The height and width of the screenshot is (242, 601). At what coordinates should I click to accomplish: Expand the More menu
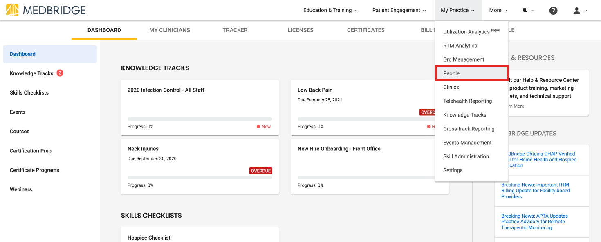tap(498, 10)
